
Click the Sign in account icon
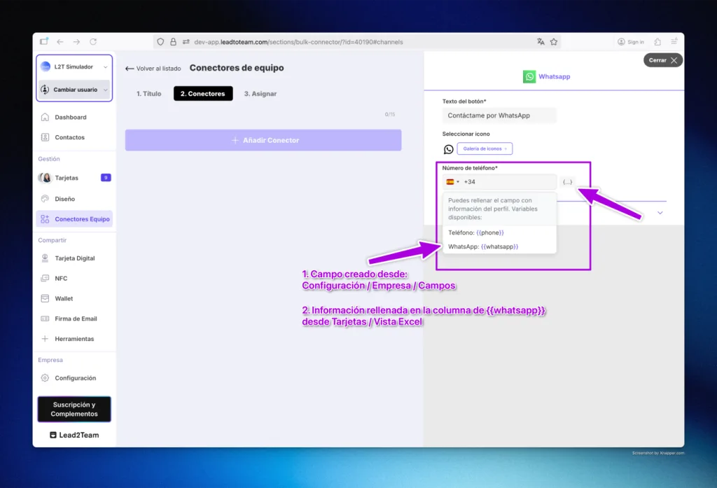pyautogui.click(x=621, y=41)
